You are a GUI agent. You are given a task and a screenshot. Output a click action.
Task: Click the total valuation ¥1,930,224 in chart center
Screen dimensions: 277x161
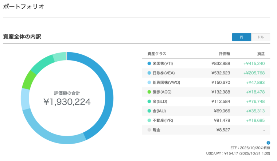click(67, 102)
